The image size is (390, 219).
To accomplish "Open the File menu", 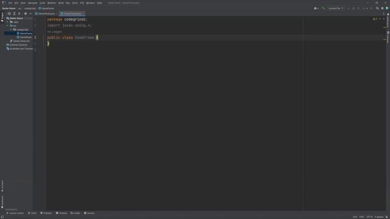I will (10, 3).
